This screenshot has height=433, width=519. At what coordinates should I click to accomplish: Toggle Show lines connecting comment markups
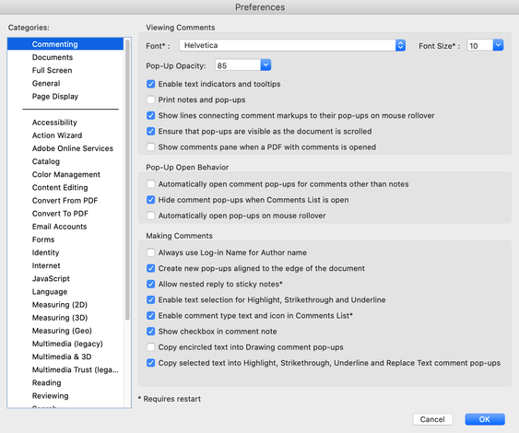tap(150, 115)
